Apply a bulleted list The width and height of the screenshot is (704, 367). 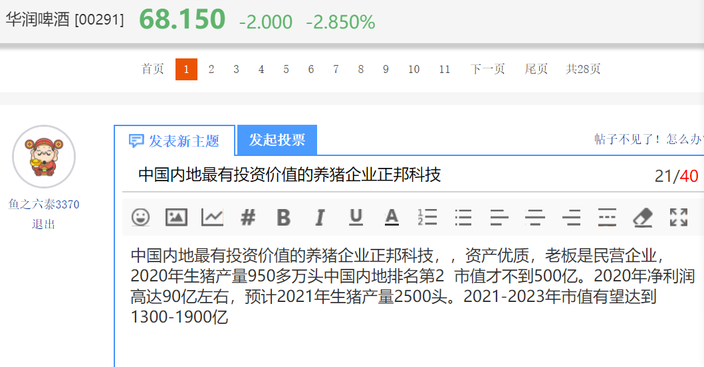coord(463,218)
